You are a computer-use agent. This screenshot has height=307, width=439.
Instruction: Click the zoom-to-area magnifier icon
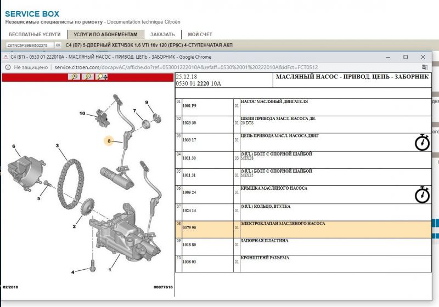[102, 77]
